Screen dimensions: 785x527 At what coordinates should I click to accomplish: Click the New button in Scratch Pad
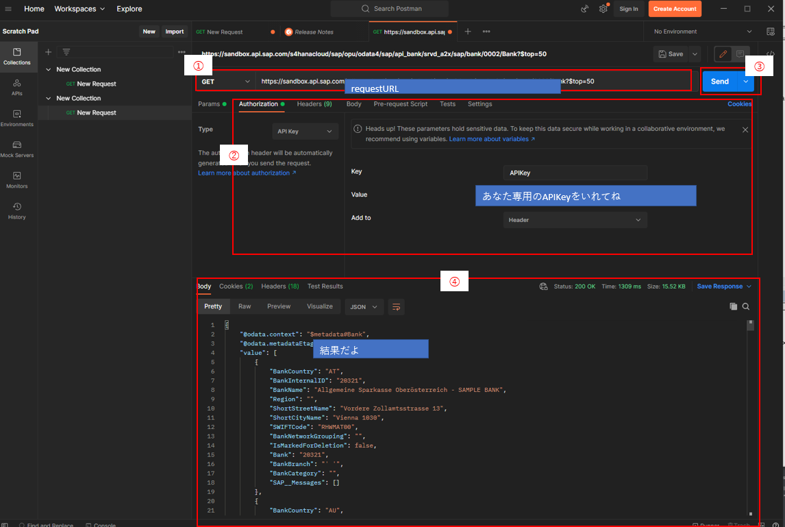[x=149, y=32]
